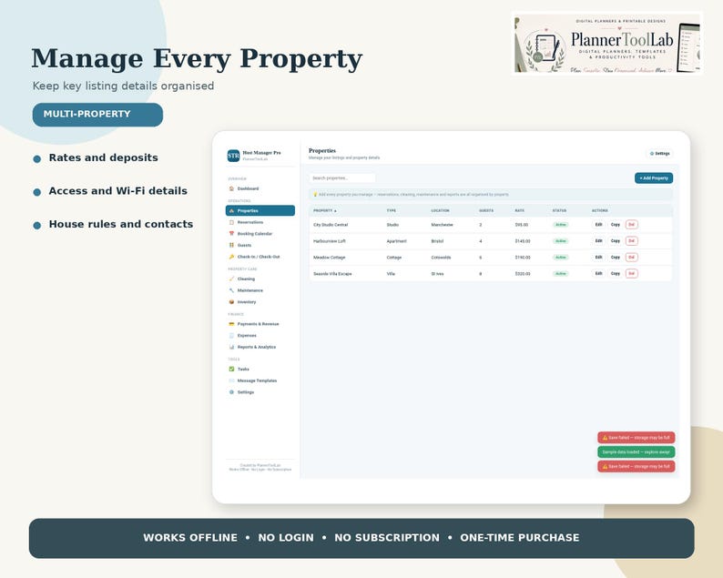Copy the City Studio Central property
Viewport: 723px width, 578px height.
point(616,225)
